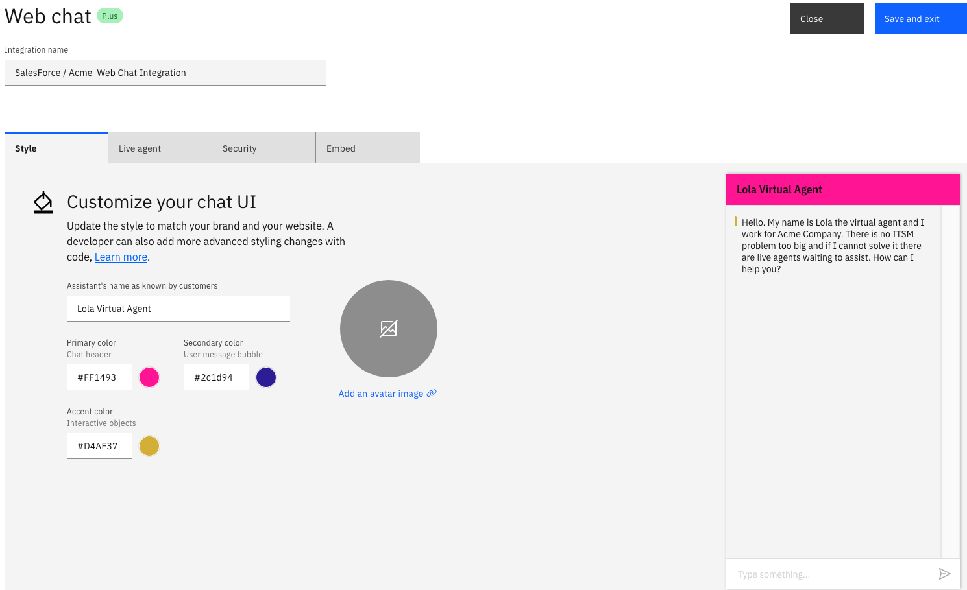The height and width of the screenshot is (590, 967).
Task: Click the Accent color label
Action: pos(90,412)
